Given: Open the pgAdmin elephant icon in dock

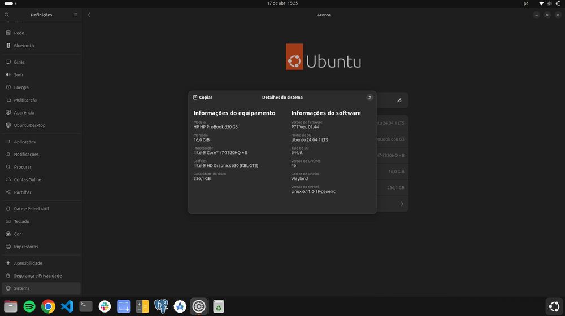Looking at the screenshot, I should pyautogui.click(x=161, y=306).
